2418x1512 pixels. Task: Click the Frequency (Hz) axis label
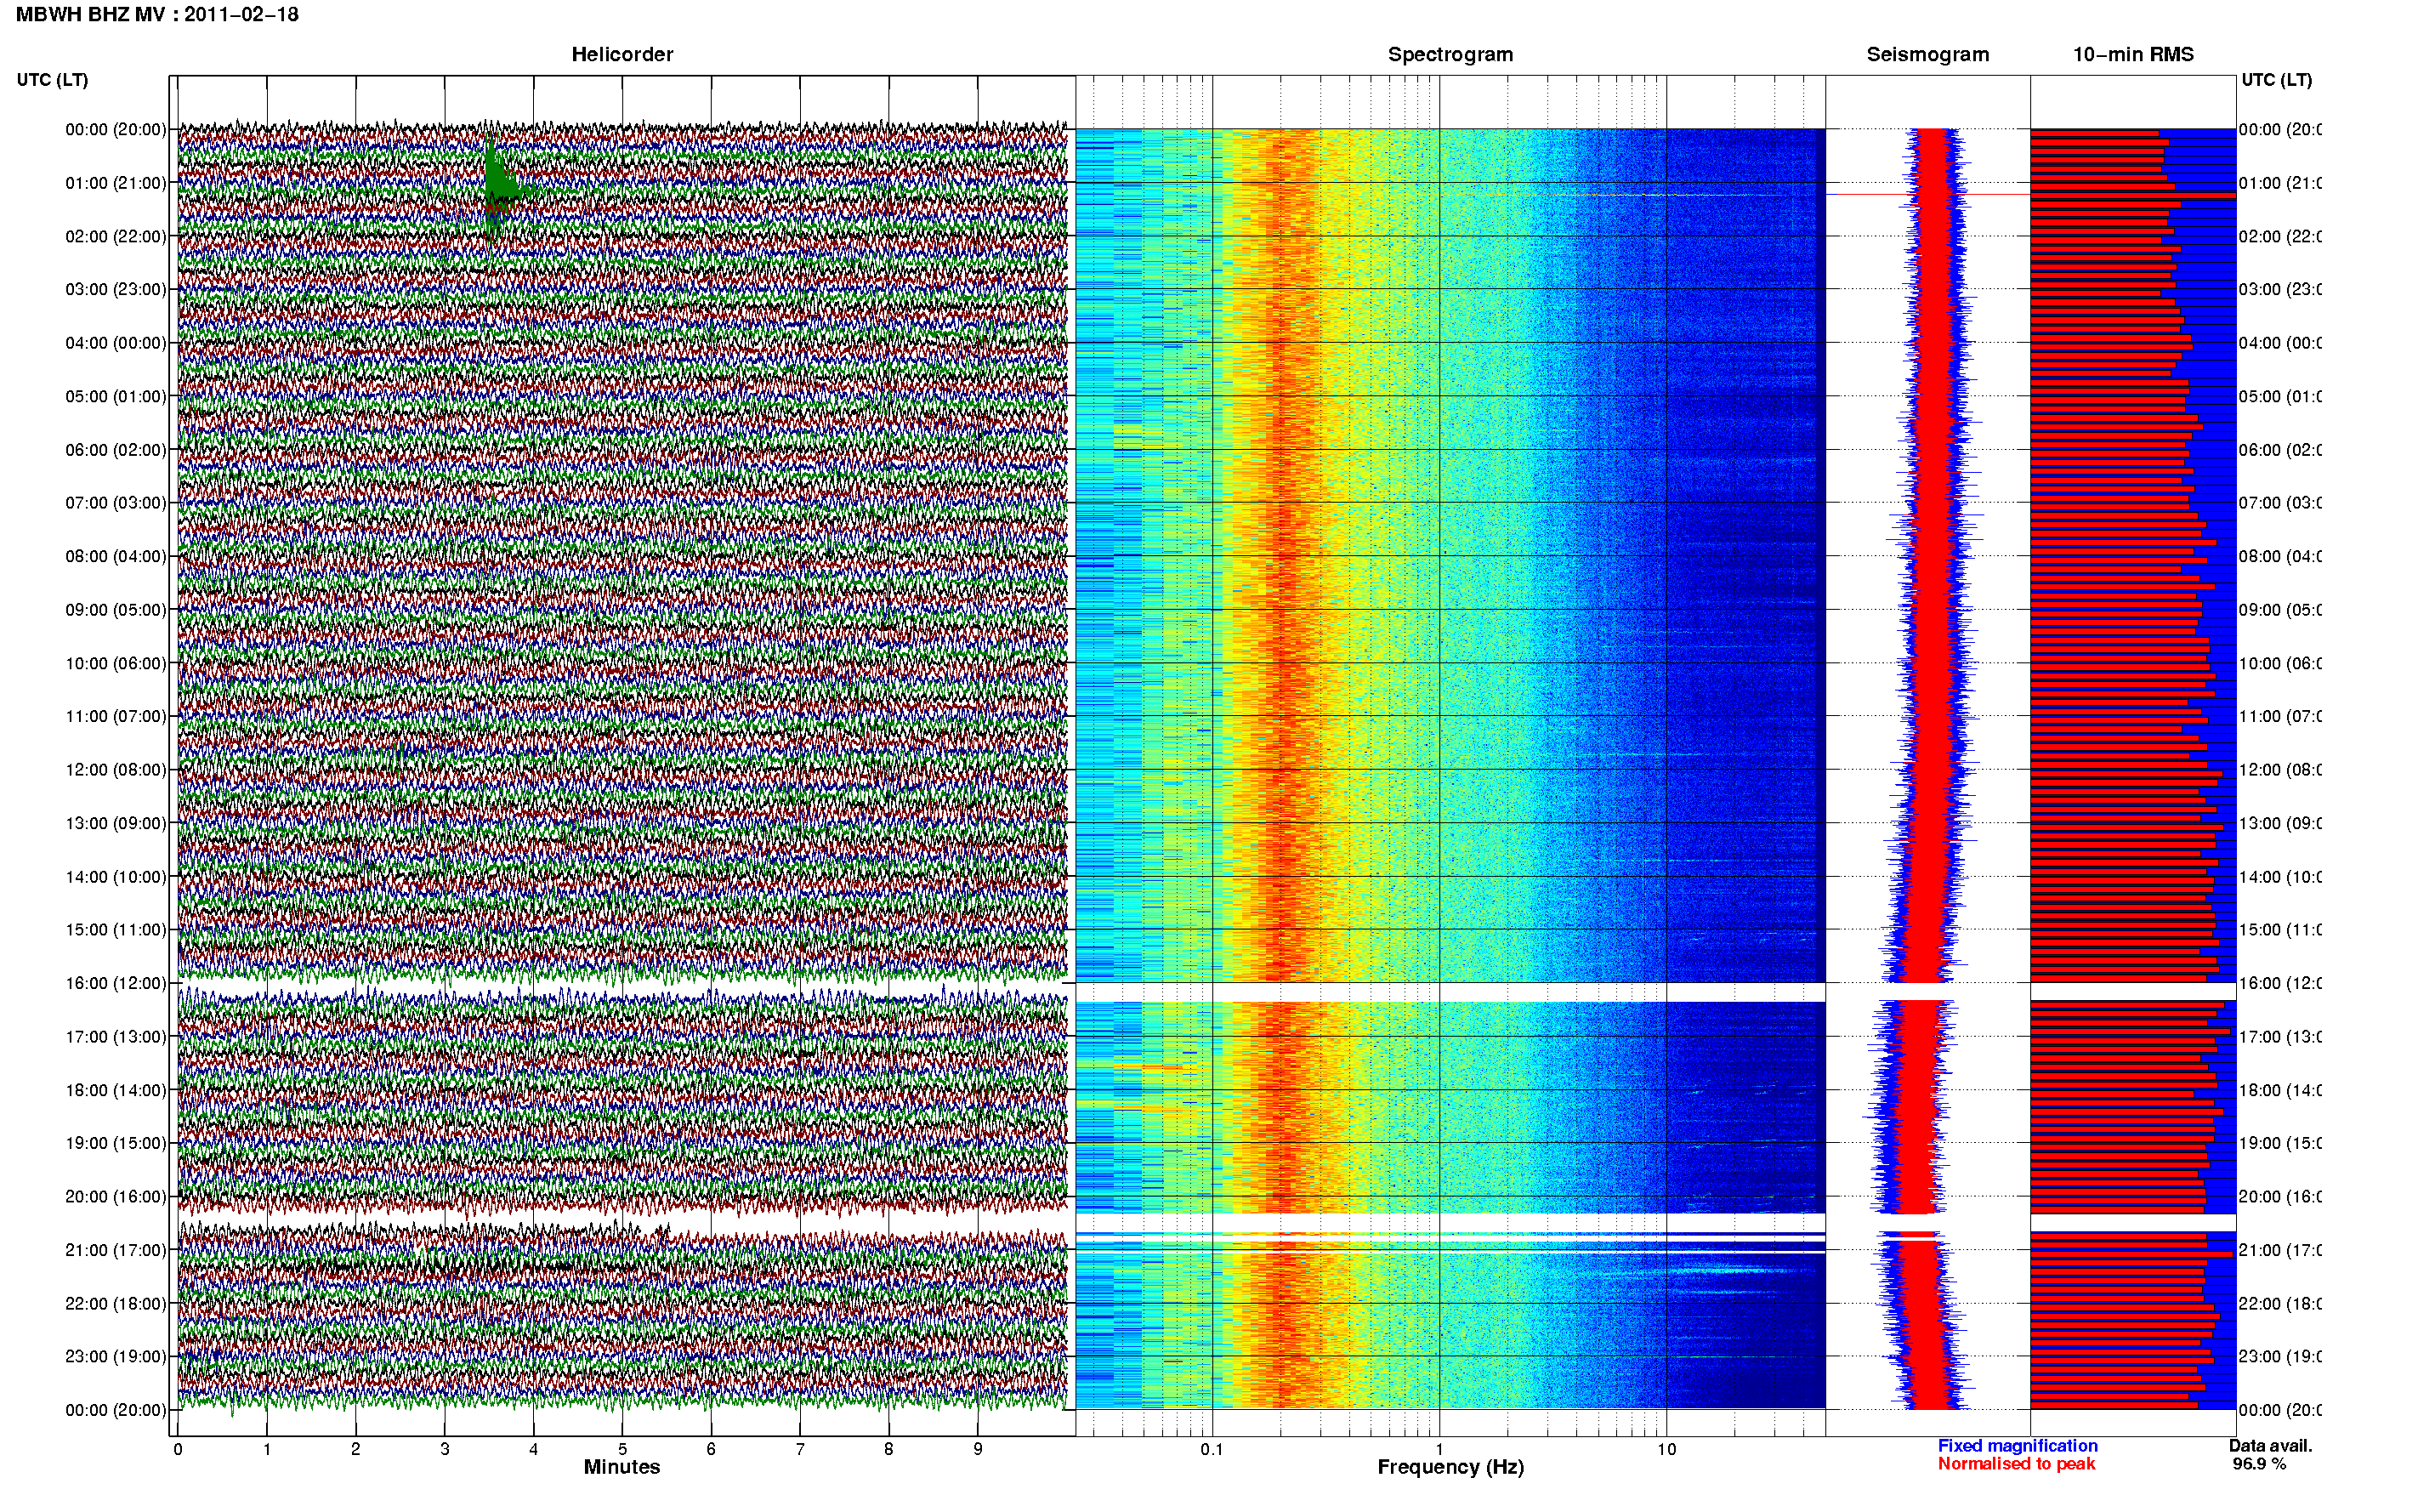point(1450,1467)
